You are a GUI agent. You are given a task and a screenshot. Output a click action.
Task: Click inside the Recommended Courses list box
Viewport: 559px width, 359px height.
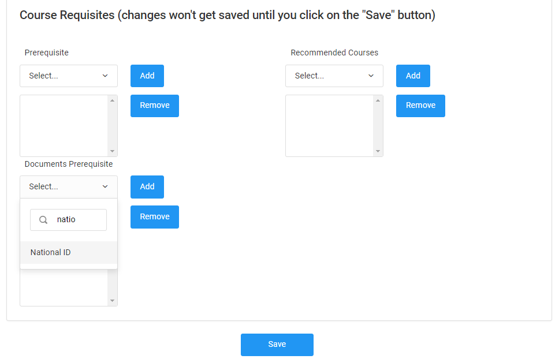pos(329,126)
